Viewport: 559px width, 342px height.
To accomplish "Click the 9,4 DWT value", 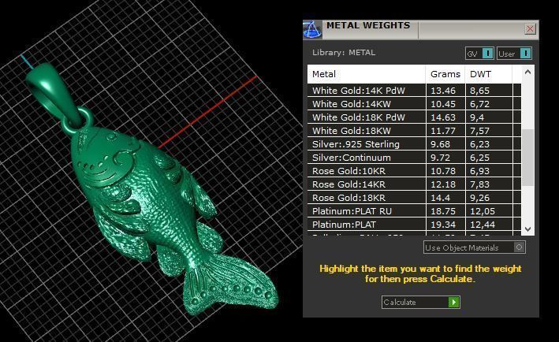I will [477, 117].
